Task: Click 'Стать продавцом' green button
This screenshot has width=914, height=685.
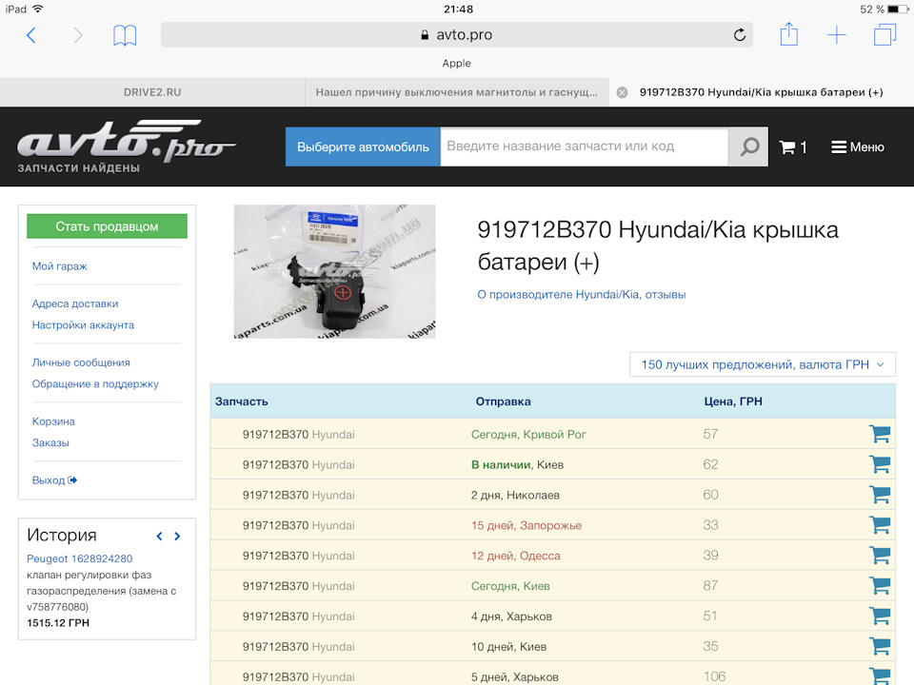Action: tap(107, 226)
